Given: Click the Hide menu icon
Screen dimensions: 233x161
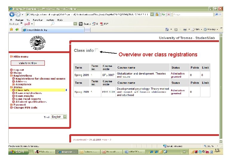Looking at the screenshot, I should click(11, 56).
